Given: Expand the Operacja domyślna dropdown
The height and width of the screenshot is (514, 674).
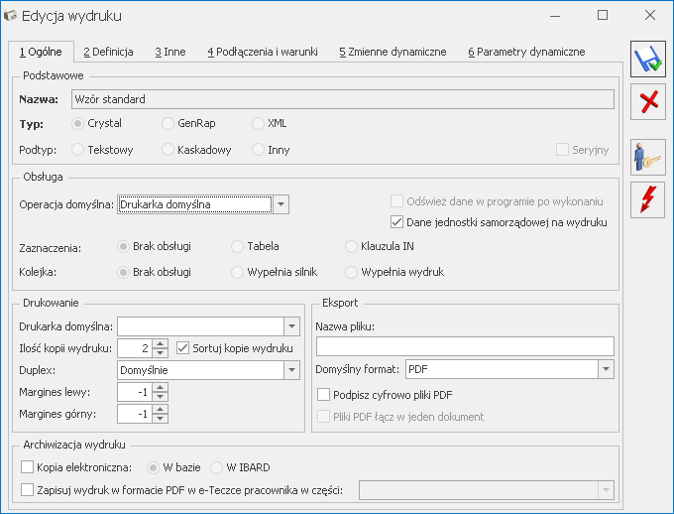Looking at the screenshot, I should coord(281,204).
